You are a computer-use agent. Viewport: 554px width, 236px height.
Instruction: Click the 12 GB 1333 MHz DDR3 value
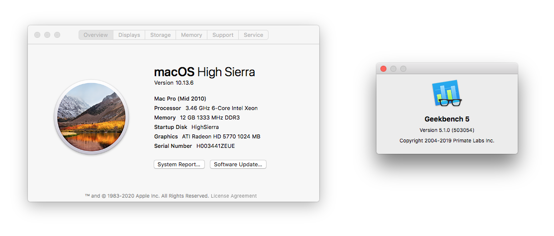tap(210, 118)
